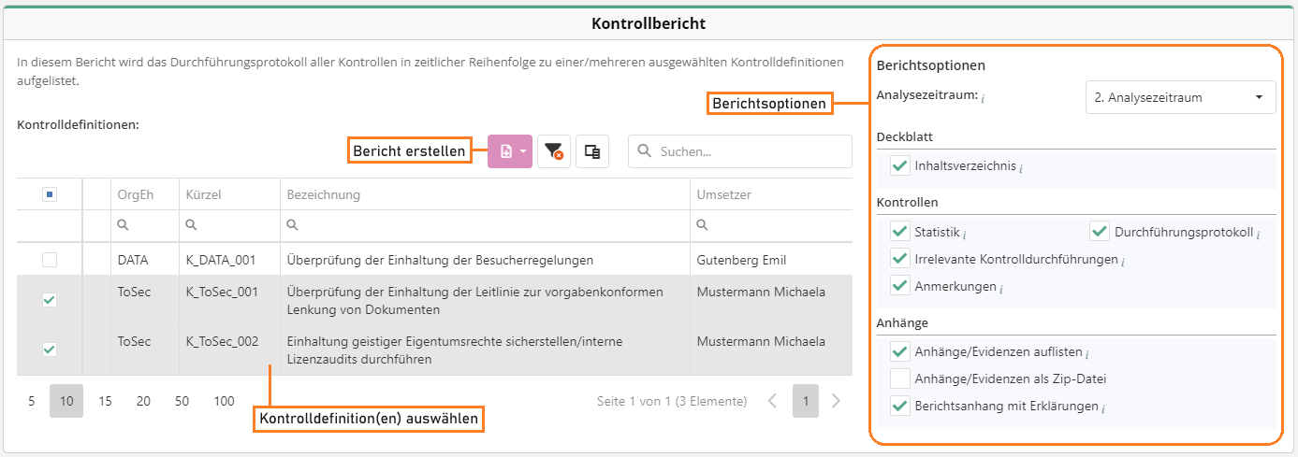This screenshot has width=1298, height=457.
Task: Open the column chooser icon
Action: coord(591,151)
